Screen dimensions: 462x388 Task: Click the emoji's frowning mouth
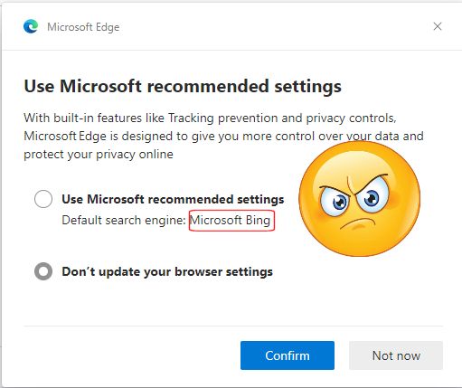pos(358,223)
